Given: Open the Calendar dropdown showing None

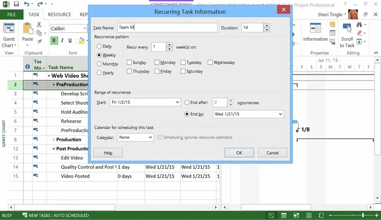Looking at the screenshot, I should point(150,137).
